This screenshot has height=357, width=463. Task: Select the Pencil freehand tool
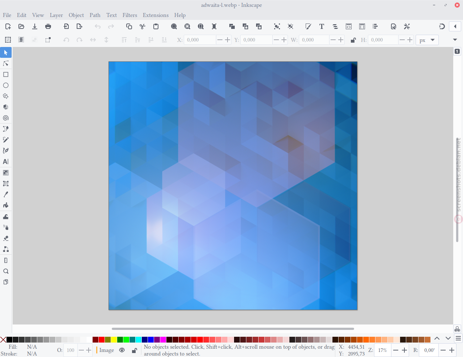[6, 140]
